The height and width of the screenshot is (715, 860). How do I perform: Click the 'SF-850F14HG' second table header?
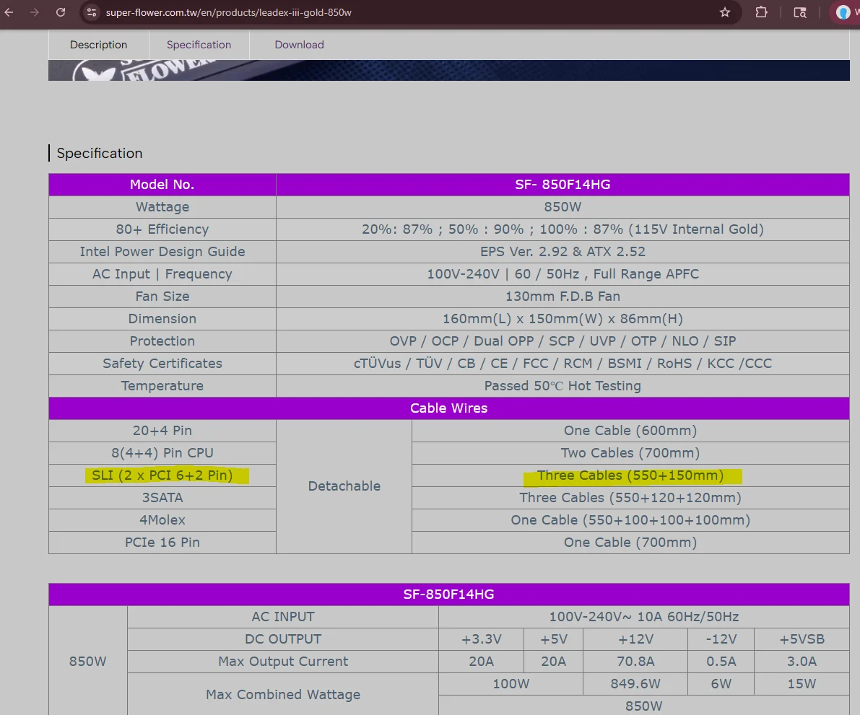449,595
